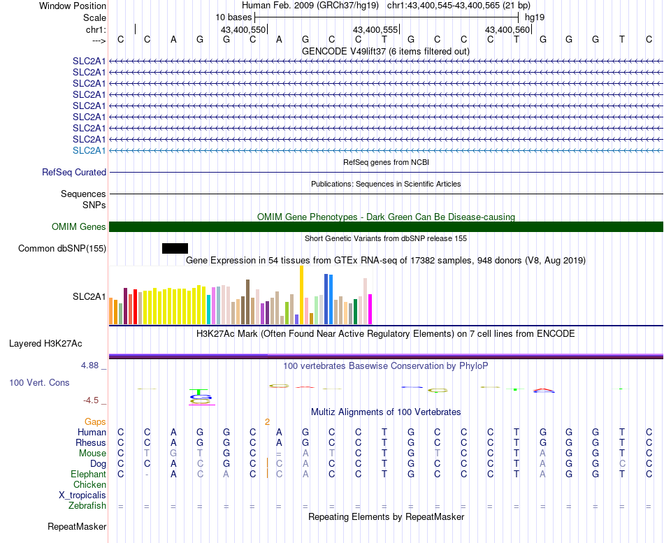Click the Mouse species label
Screen dimensions: 664x543
coord(92,454)
